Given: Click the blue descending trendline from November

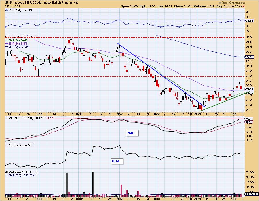Looking at the screenshot, I should (161, 75).
